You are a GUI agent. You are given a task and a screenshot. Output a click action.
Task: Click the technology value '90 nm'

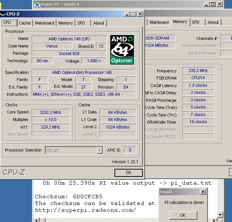click(42, 61)
